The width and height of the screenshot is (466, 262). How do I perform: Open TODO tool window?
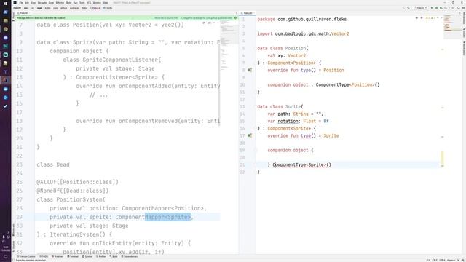(44, 256)
